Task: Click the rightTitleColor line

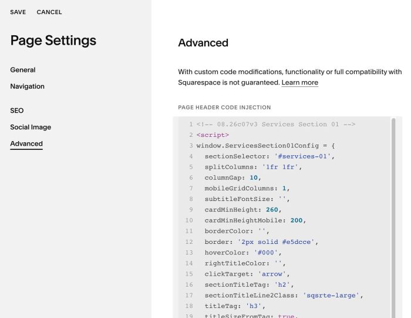Action: pyautogui.click(x=245, y=263)
